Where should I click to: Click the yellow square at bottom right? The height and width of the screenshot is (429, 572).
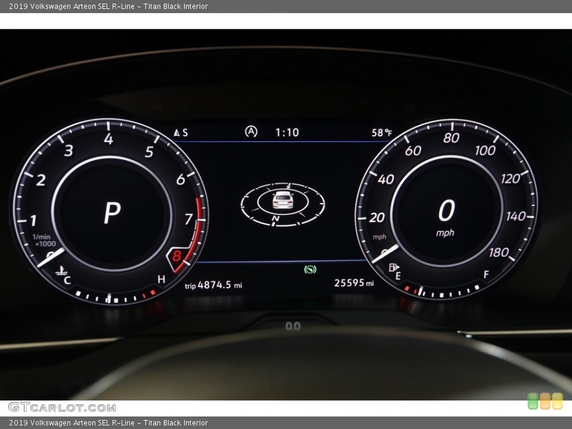557,401
